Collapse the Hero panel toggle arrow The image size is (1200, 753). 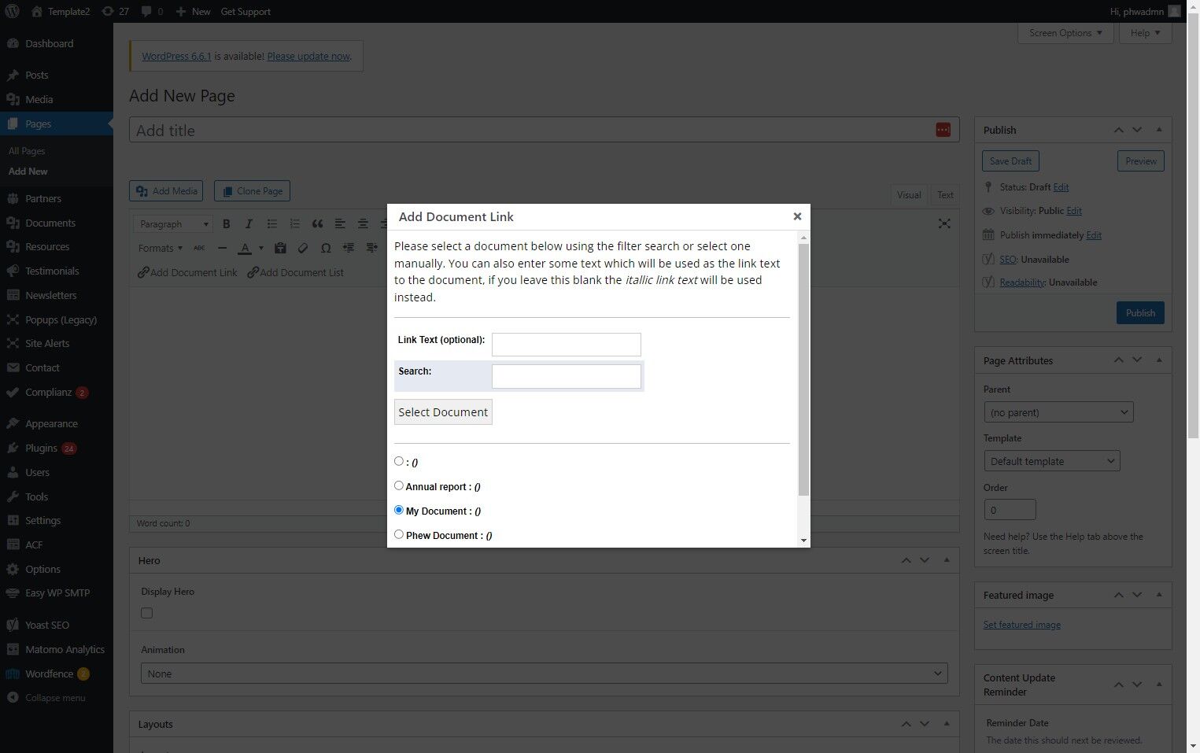click(x=947, y=560)
